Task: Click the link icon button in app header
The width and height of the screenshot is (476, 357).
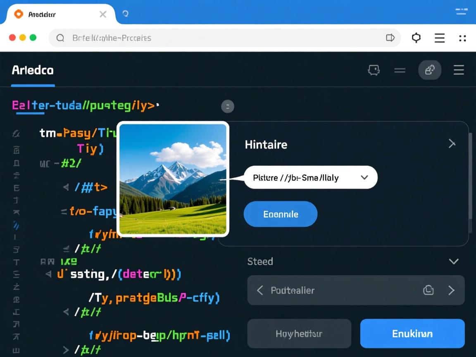Action: pyautogui.click(x=430, y=70)
